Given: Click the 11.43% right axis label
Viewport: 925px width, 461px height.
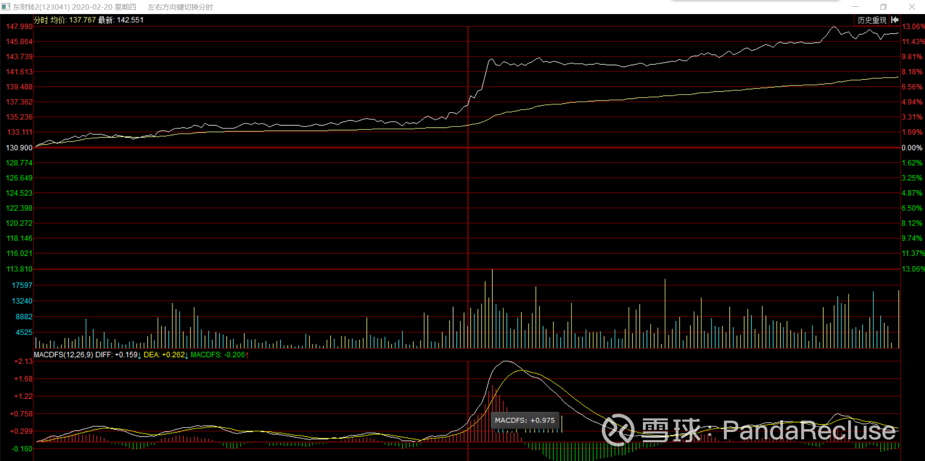Looking at the screenshot, I should click(x=912, y=42).
